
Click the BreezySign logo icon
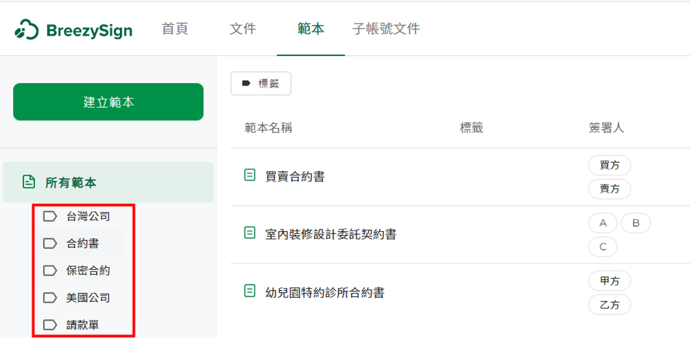(x=26, y=30)
